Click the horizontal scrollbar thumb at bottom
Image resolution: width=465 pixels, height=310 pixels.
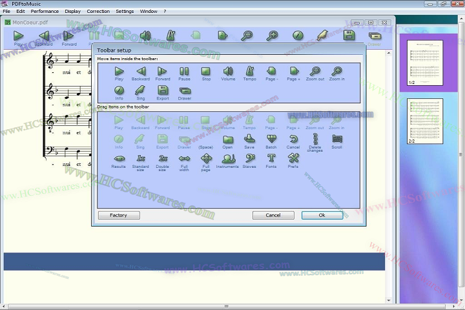[227, 306]
